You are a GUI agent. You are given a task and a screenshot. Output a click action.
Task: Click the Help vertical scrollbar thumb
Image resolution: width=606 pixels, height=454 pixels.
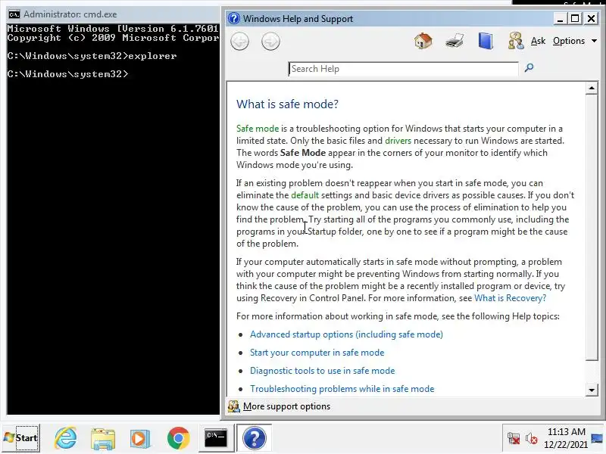(592, 228)
